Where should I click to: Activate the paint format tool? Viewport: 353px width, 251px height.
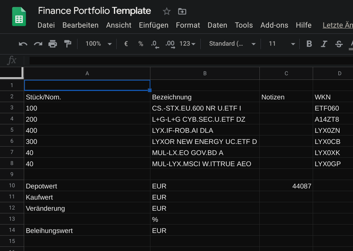(68, 44)
